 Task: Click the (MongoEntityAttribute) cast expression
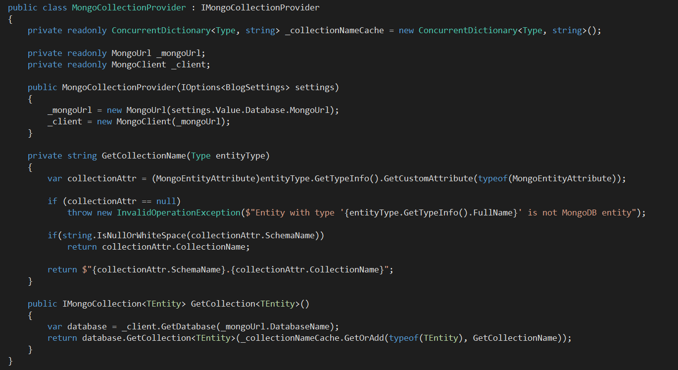(x=206, y=178)
